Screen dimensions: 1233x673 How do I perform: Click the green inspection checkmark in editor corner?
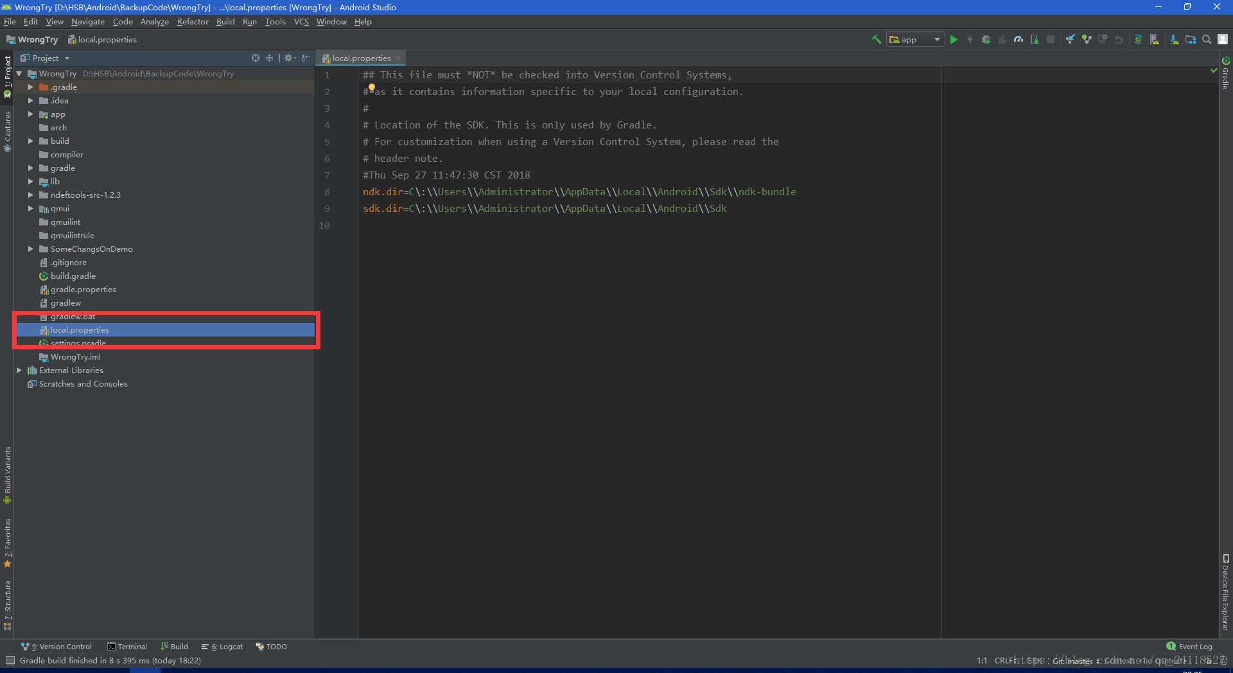1214,70
